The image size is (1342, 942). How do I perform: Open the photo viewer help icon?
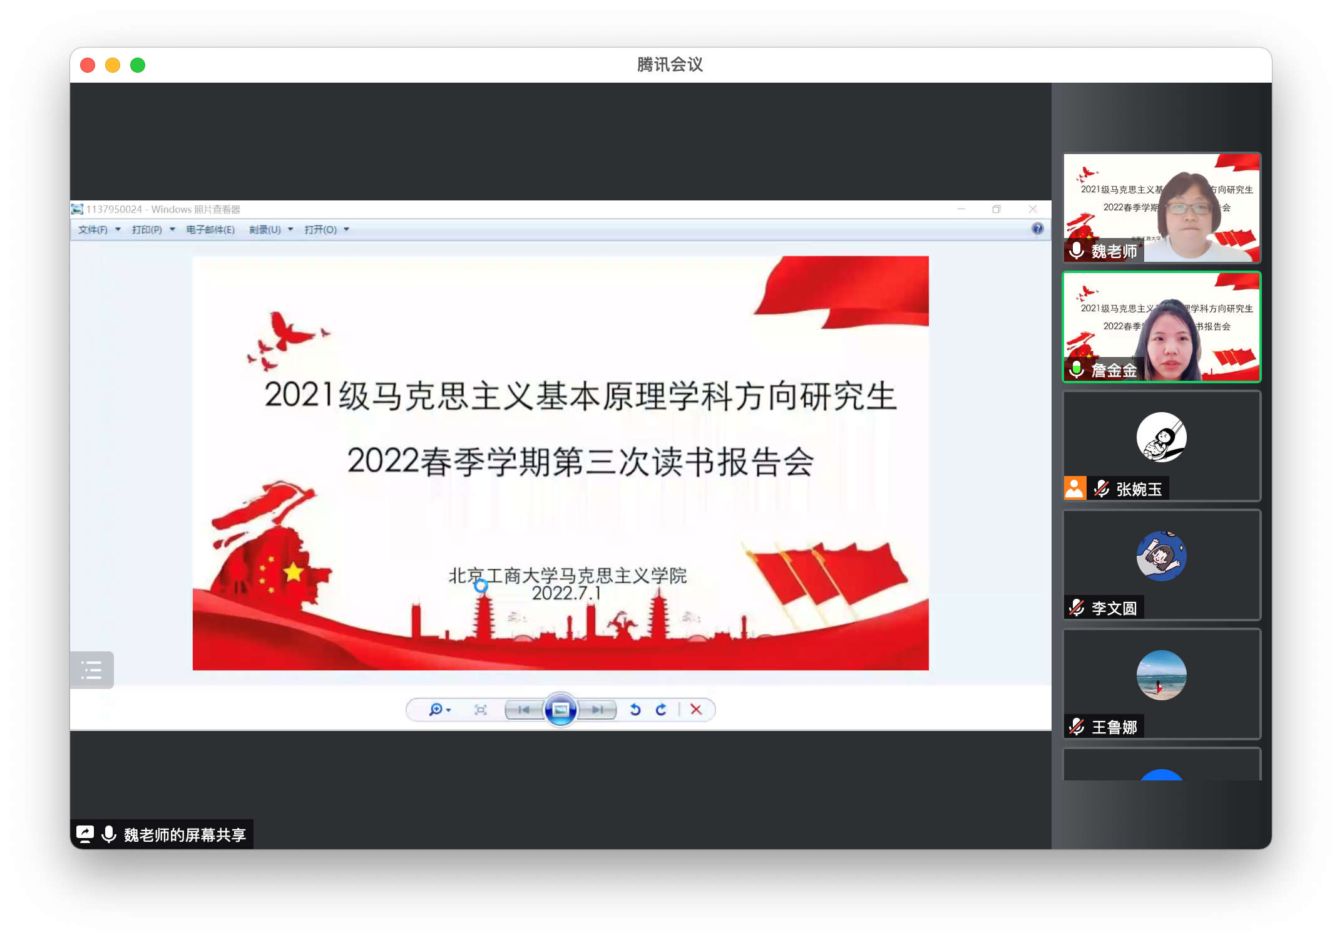(1037, 229)
